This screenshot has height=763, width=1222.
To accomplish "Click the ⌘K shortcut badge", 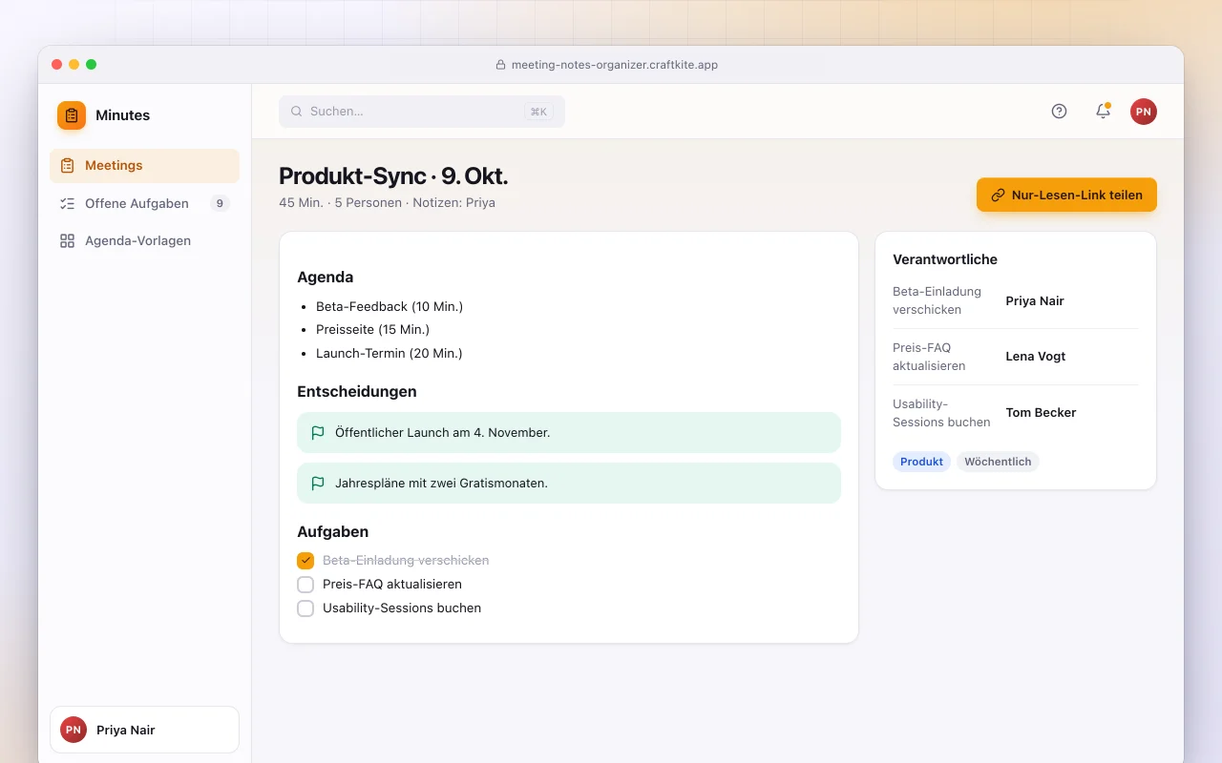I will pos(538,112).
